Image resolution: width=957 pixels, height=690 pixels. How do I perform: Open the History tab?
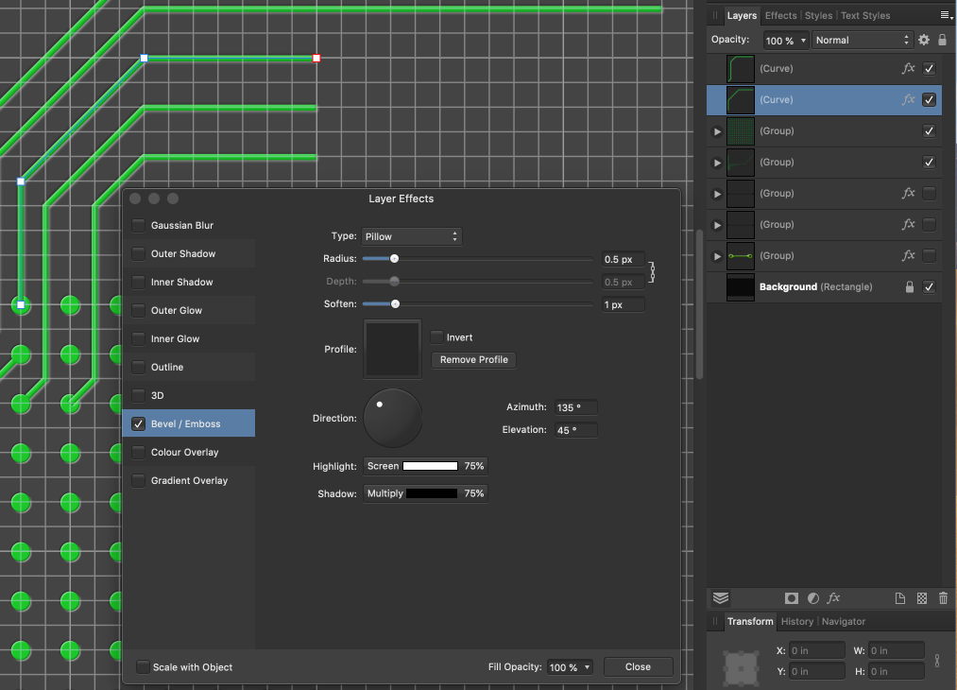(796, 622)
